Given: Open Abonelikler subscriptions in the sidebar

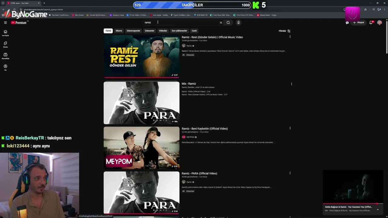Looking at the screenshot, I should tap(5, 56).
